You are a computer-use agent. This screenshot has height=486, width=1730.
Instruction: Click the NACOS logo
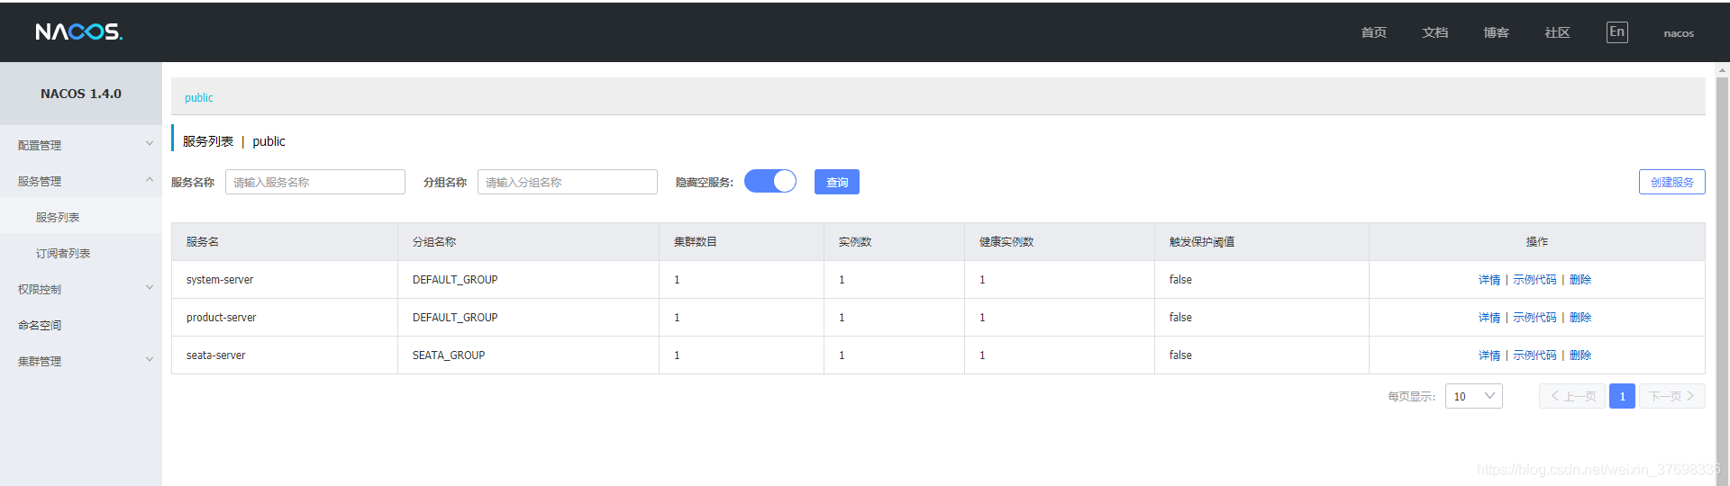click(79, 31)
